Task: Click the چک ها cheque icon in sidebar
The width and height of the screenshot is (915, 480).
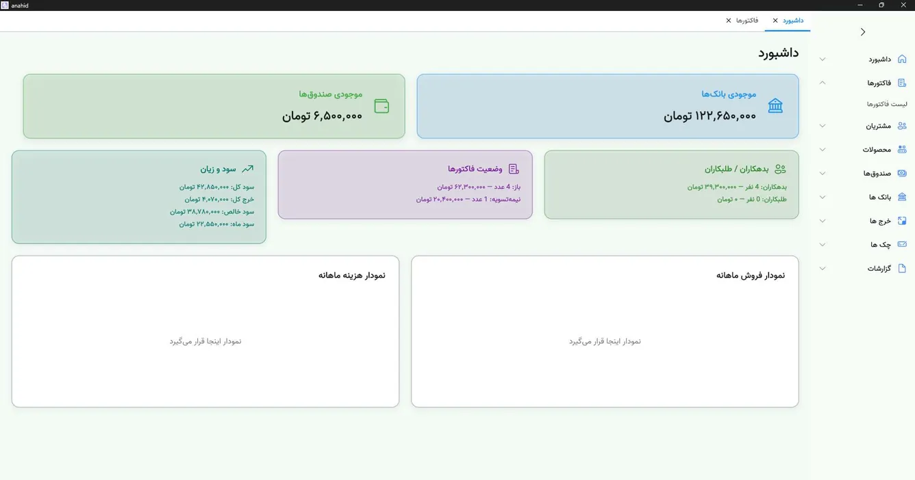Action: 902,244
